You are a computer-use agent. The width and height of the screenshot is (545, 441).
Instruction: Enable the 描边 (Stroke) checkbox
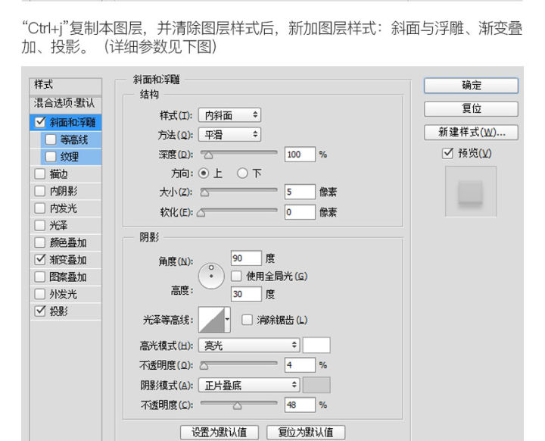click(40, 174)
